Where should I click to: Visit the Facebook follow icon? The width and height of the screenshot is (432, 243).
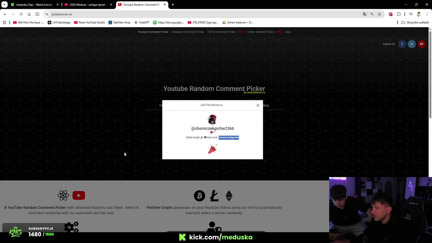coord(402,44)
